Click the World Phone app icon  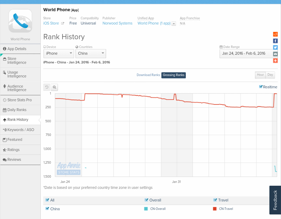[20, 21]
